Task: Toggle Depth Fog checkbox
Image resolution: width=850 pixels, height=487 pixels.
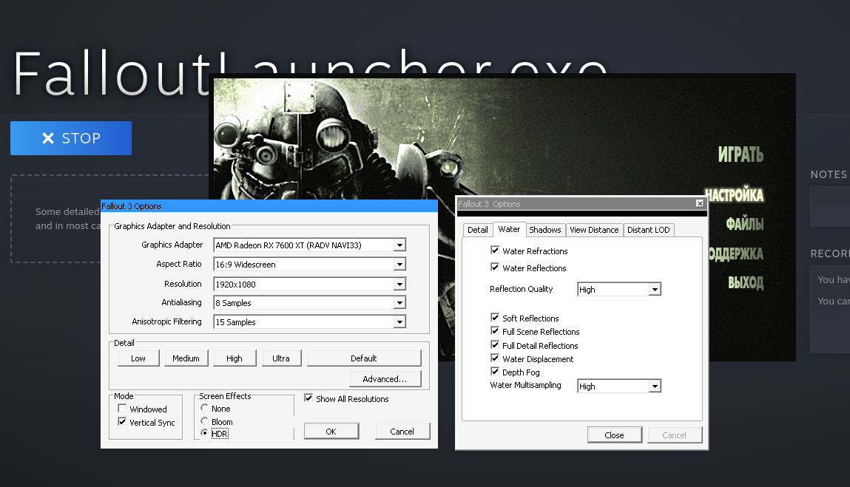Action: point(495,371)
